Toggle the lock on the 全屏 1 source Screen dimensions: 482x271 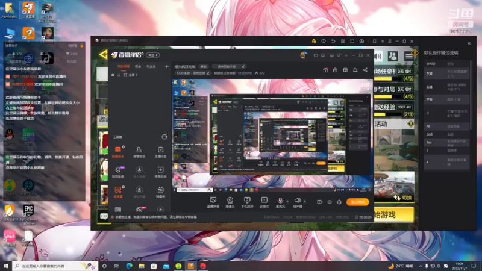click(119, 75)
